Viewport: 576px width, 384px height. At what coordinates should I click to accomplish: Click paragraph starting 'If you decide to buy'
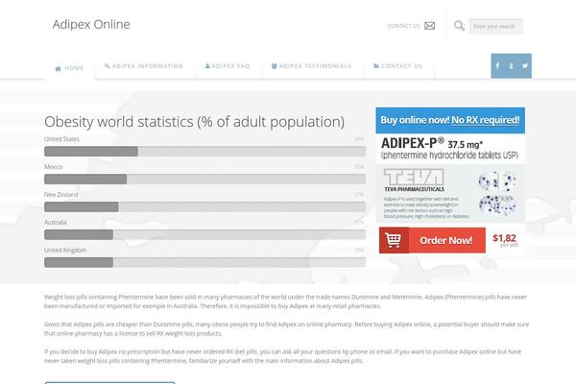[283, 356]
